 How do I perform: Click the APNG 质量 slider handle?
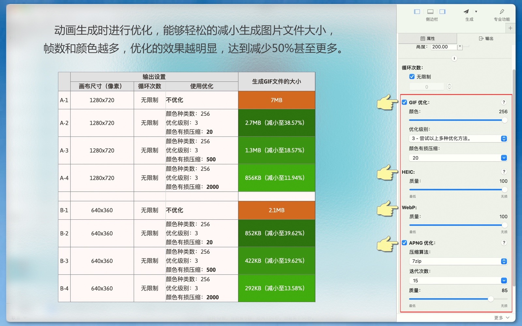(491, 299)
